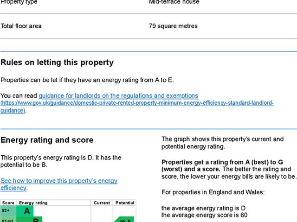Click the 'Total floor area' label
The width and height of the screenshot is (297, 222).
click(x=21, y=26)
